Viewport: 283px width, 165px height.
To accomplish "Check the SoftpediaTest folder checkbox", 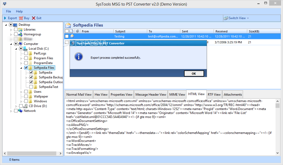I will pyautogui.click(x=31, y=87).
